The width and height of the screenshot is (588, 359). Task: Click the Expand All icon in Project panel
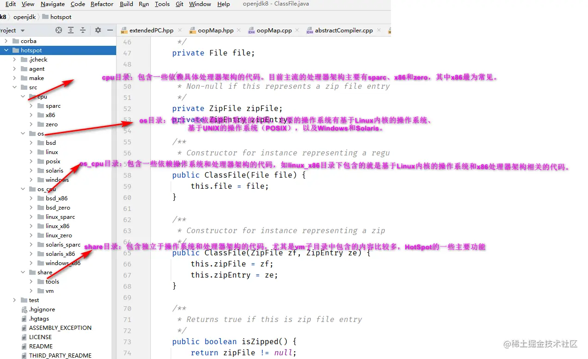click(71, 30)
